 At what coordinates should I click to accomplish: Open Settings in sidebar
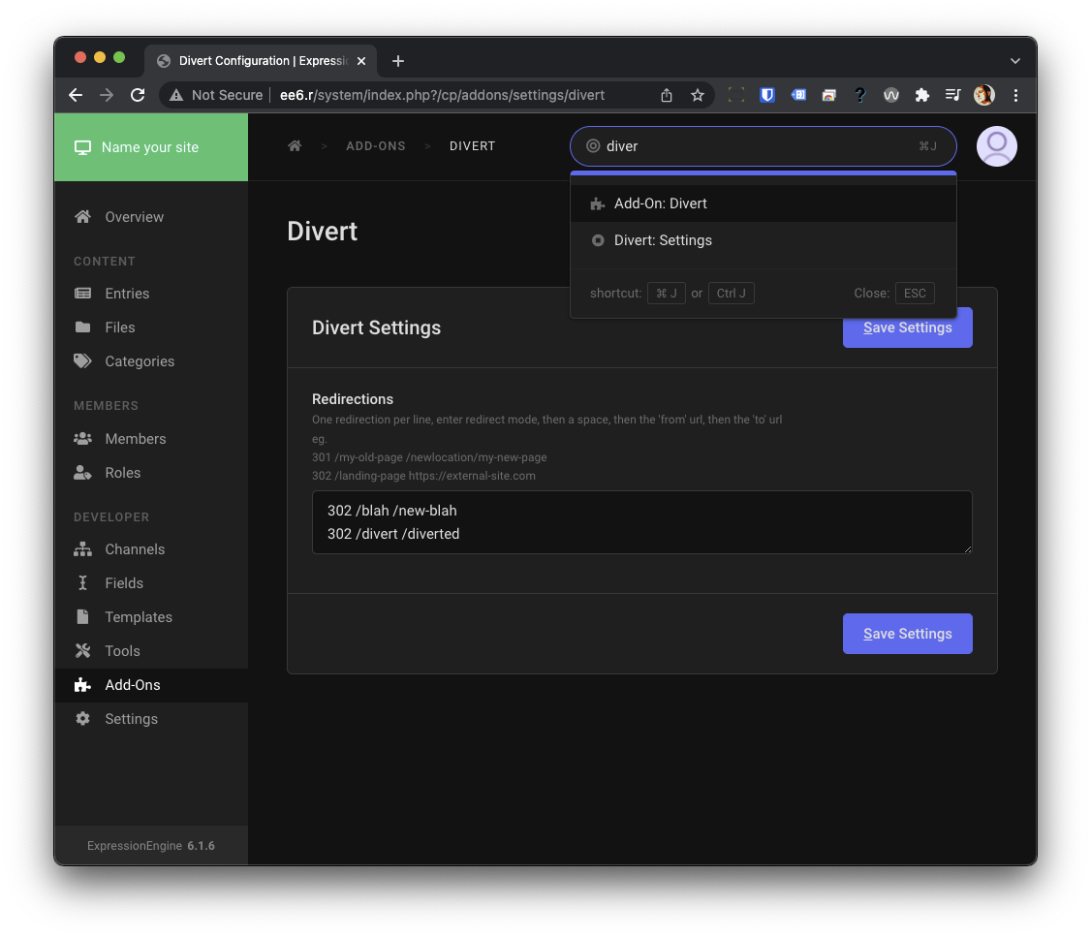151,719
